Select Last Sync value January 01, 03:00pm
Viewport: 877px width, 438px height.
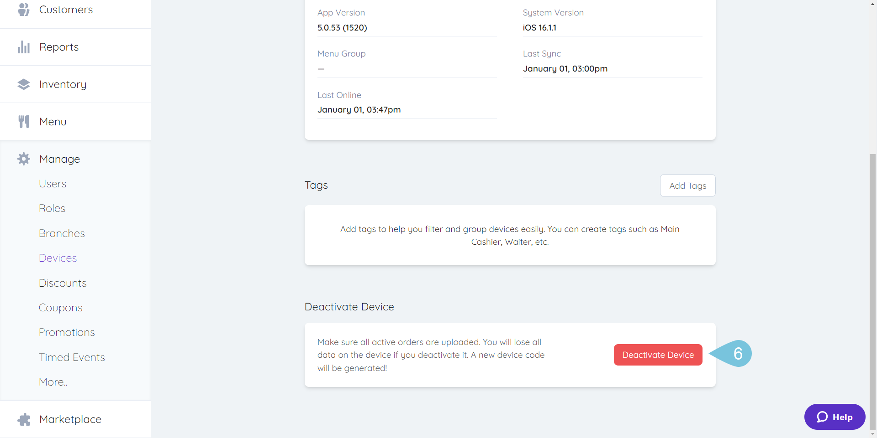(x=565, y=69)
